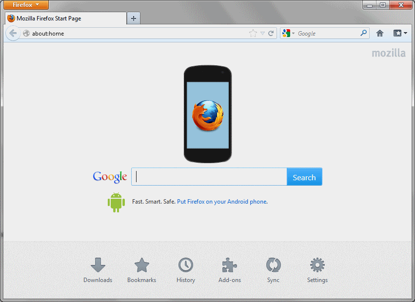Bookmark this page with the star icon
The width and height of the screenshot is (415, 302).
coord(253,33)
